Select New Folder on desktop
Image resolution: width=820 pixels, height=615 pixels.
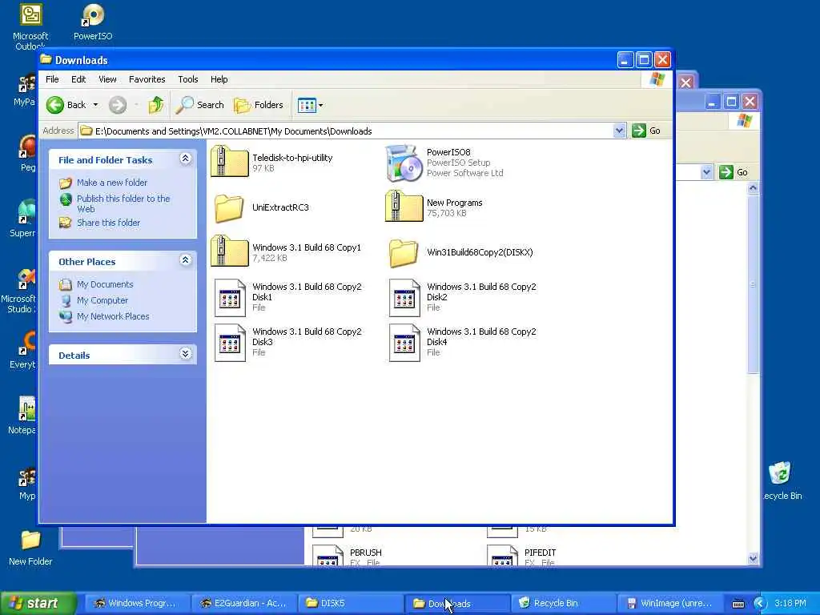pyautogui.click(x=30, y=548)
